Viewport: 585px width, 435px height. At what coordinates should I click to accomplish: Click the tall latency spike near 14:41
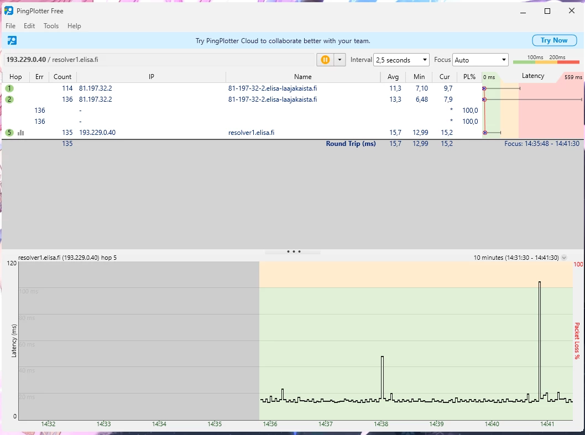click(540, 339)
